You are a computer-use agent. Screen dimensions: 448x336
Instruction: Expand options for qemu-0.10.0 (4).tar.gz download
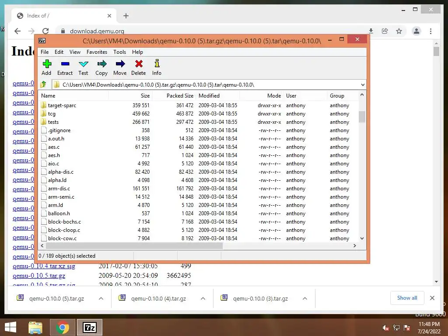click(203, 298)
